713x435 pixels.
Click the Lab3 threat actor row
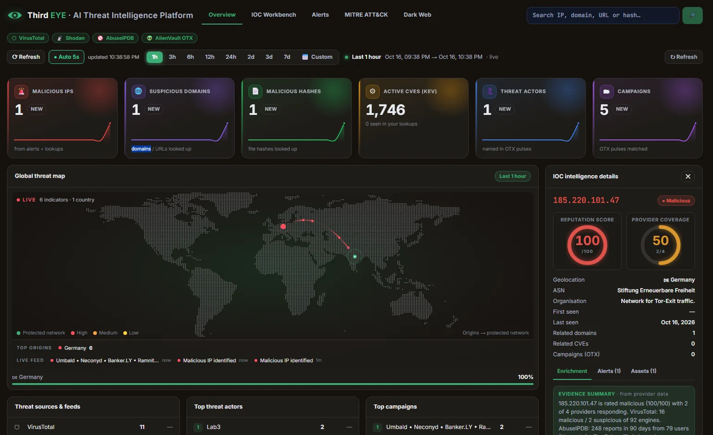tap(273, 427)
